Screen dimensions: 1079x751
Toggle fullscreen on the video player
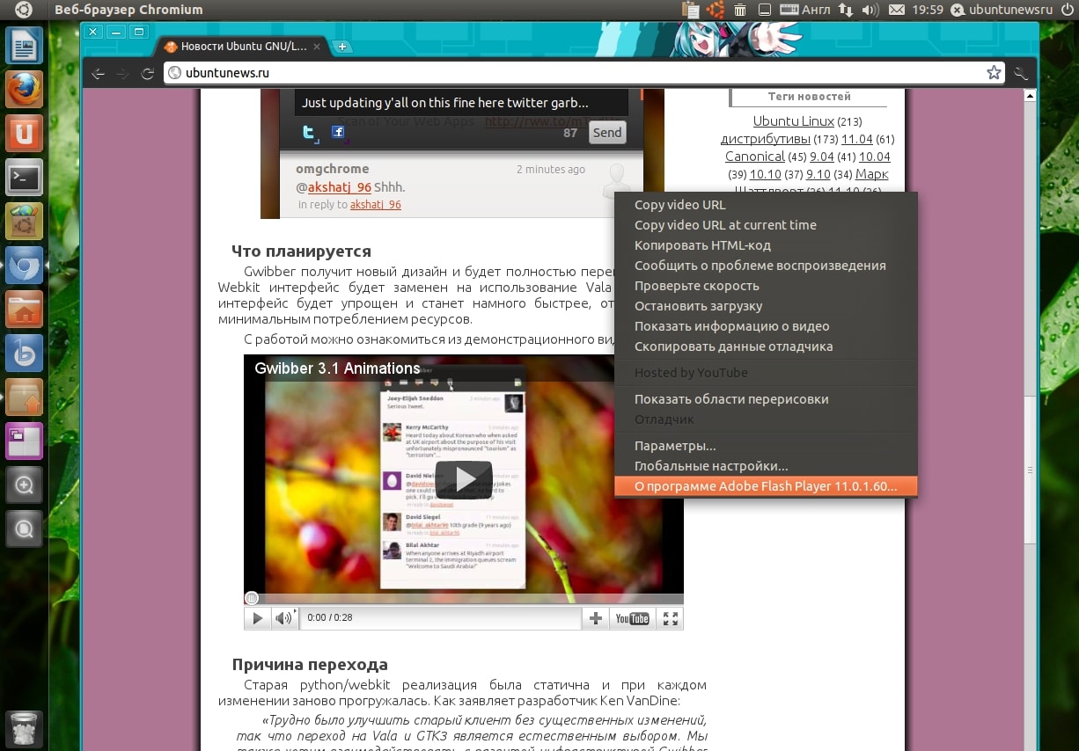(671, 618)
